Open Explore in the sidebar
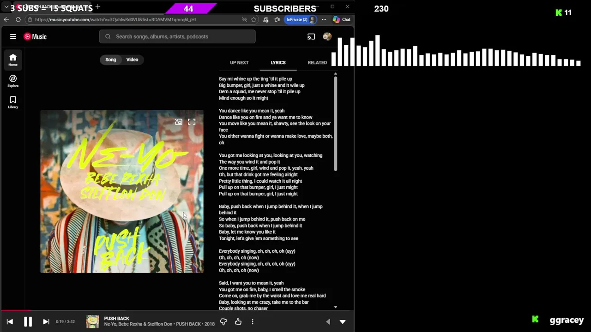Image resolution: width=591 pixels, height=332 pixels. (x=13, y=81)
